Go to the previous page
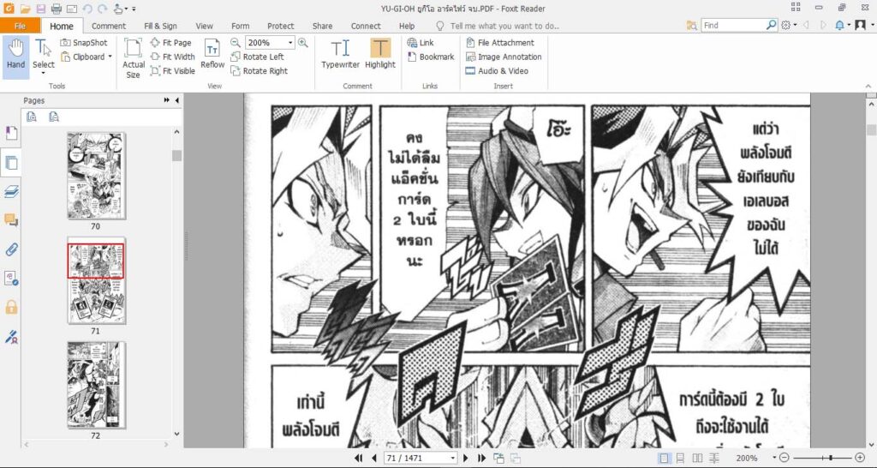 tap(373, 458)
